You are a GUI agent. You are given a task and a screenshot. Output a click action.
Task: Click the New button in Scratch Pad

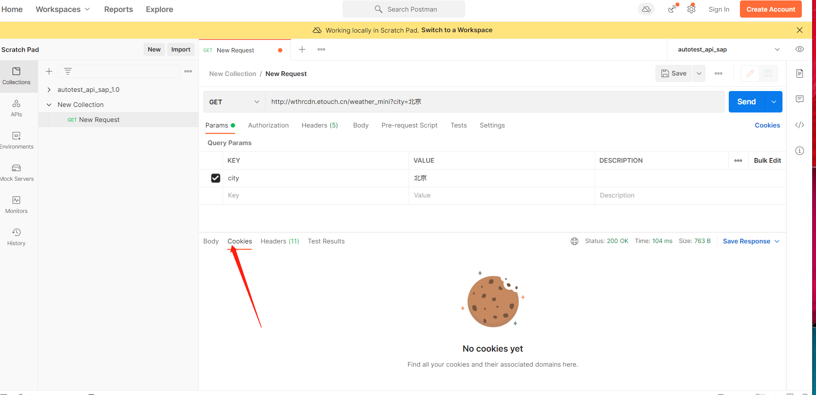pos(154,49)
